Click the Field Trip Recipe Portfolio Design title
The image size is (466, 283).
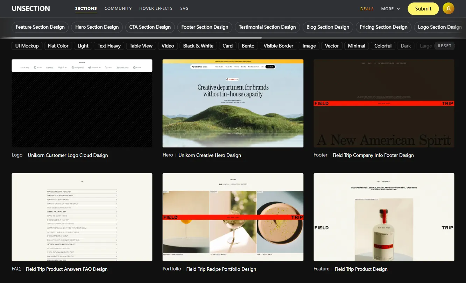pos(221,269)
